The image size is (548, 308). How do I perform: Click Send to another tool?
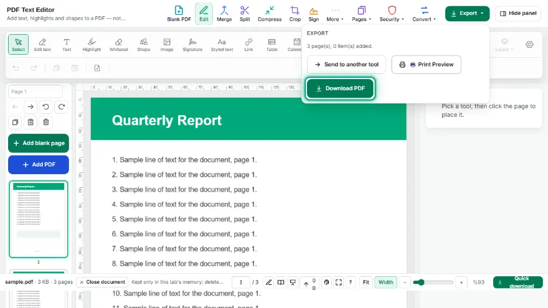(346, 65)
